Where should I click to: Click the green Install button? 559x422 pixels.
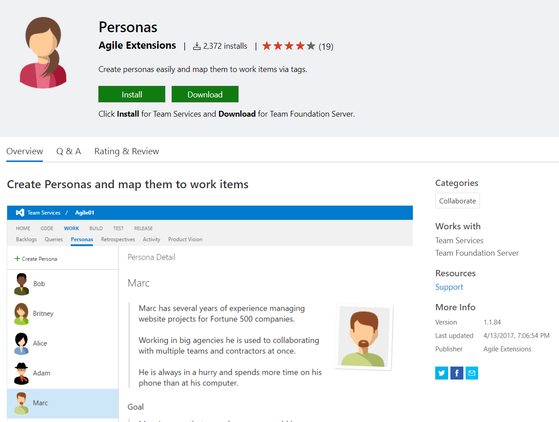click(x=132, y=94)
